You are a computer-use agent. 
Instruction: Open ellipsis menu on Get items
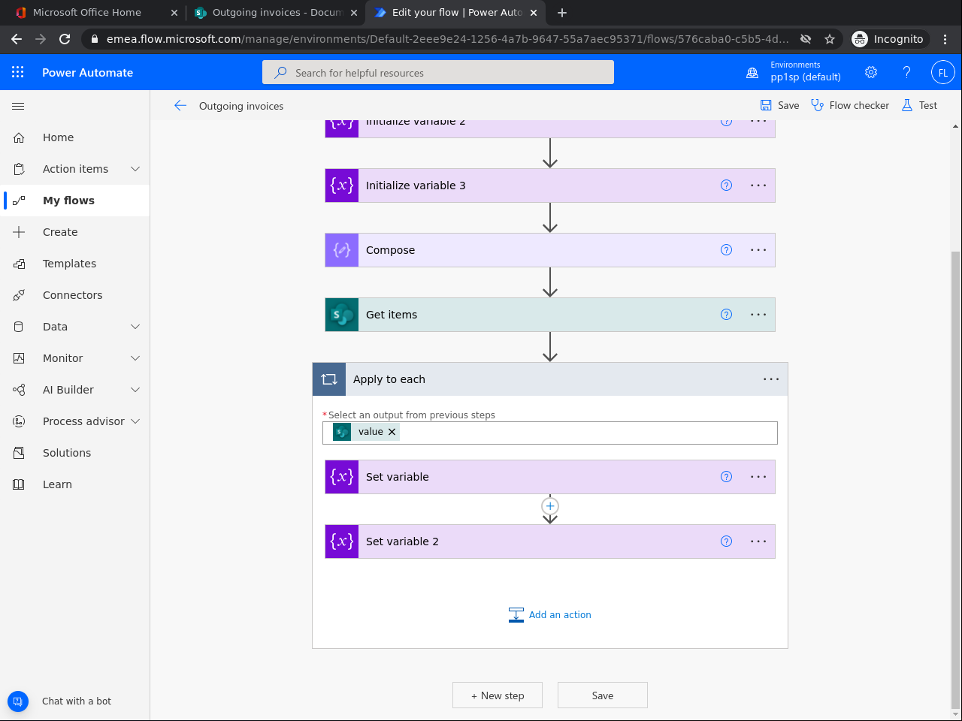click(x=758, y=315)
